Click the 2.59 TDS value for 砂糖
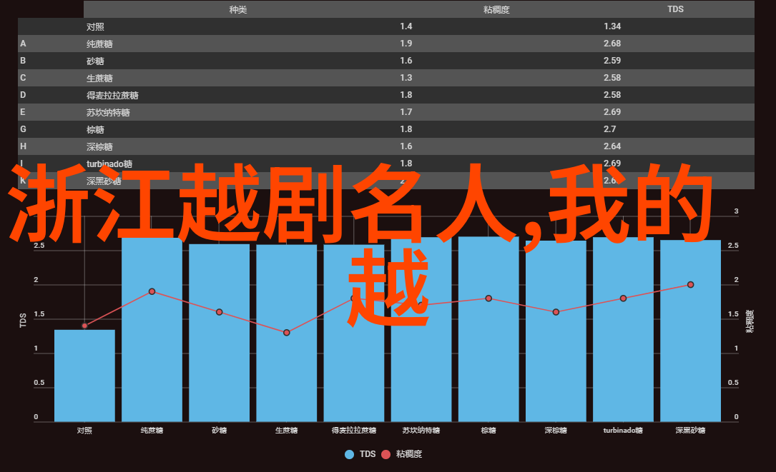Screen dimensions: 776x472 click(x=612, y=60)
